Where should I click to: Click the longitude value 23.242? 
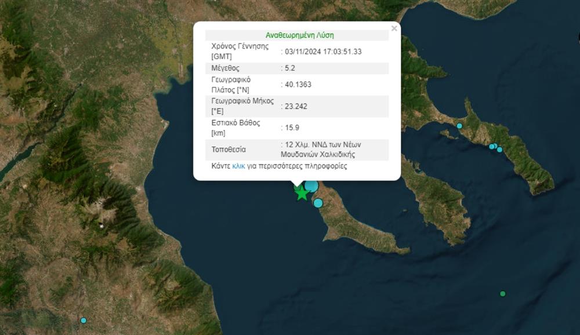coord(296,107)
